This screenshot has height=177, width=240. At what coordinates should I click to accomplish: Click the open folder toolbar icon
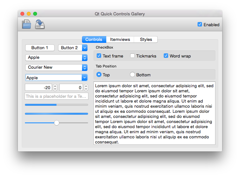[x=26, y=24]
